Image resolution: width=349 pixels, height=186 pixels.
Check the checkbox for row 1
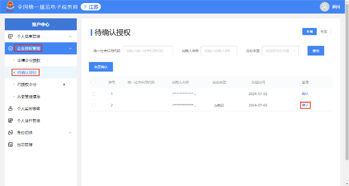coord(94,94)
